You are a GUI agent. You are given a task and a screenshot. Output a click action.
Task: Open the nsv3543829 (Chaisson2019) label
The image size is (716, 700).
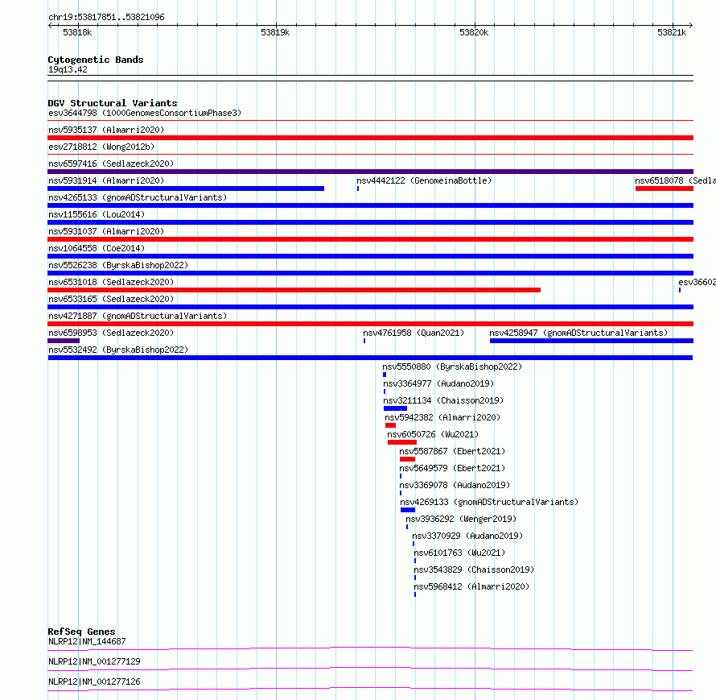[474, 570]
